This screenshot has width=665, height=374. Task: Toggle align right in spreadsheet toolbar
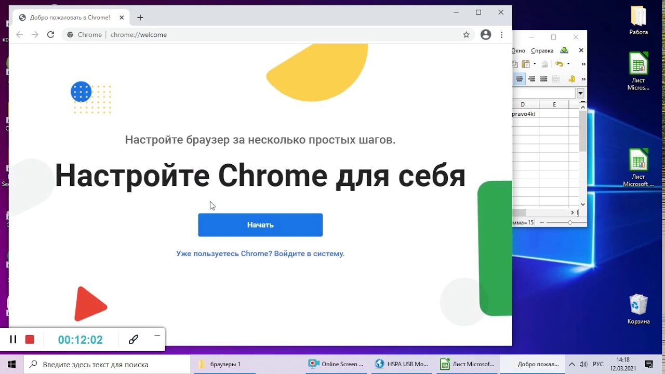[531, 79]
